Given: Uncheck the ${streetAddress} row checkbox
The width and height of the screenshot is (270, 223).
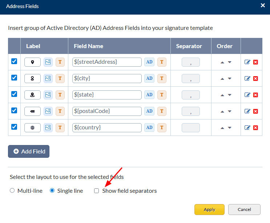Looking at the screenshot, I should [x=14, y=61].
